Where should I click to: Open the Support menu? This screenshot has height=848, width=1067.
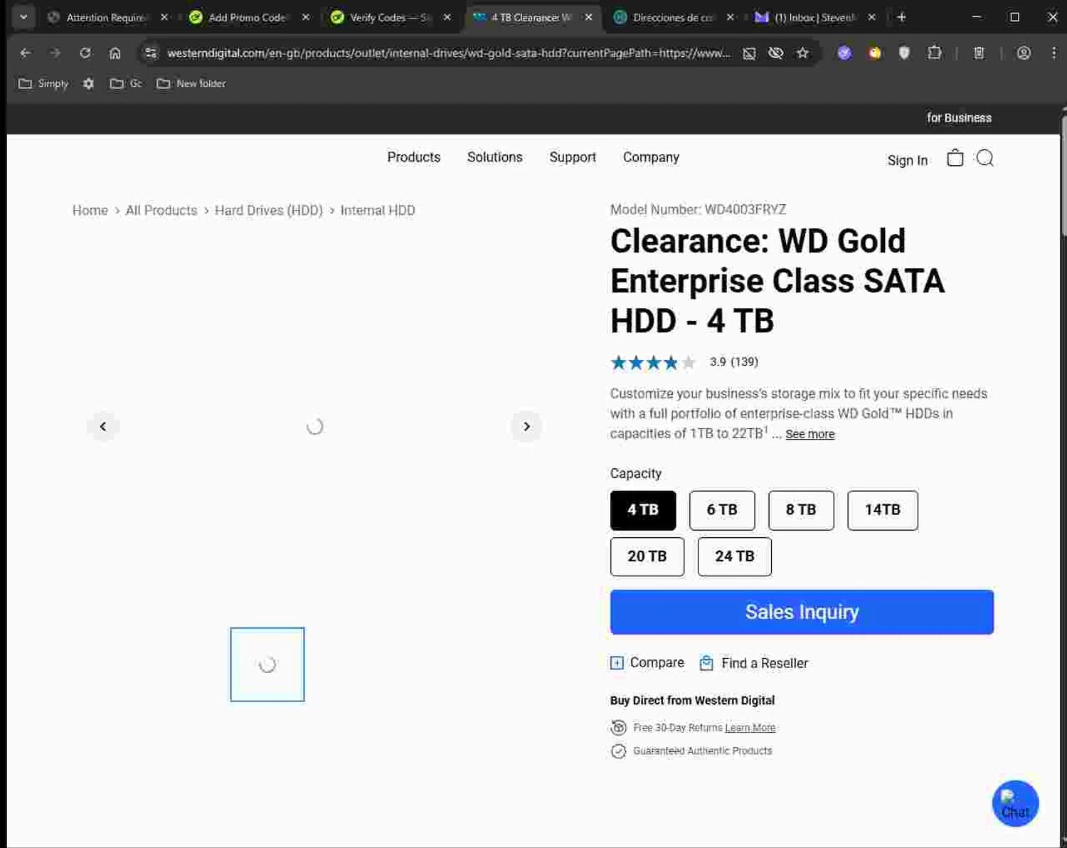[573, 157]
